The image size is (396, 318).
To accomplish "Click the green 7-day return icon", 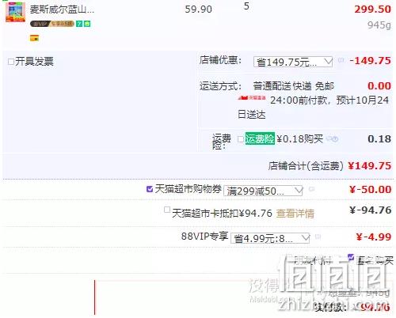I will (x=79, y=24).
